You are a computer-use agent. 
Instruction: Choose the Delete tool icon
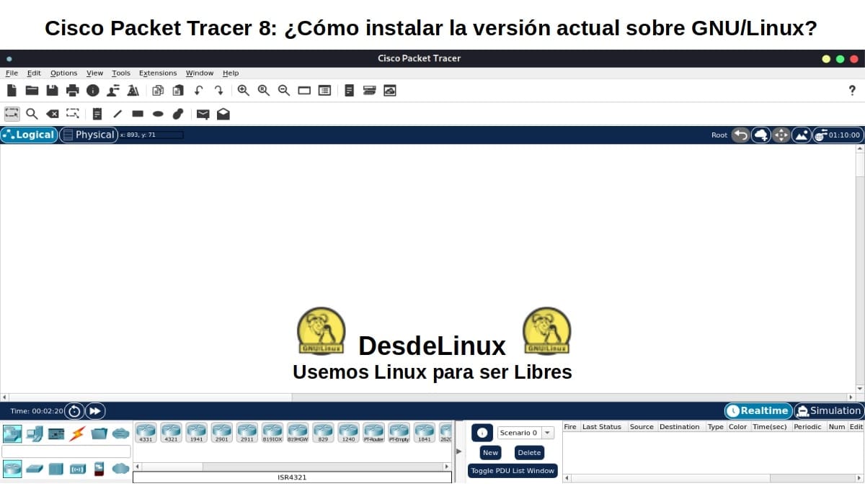click(52, 113)
